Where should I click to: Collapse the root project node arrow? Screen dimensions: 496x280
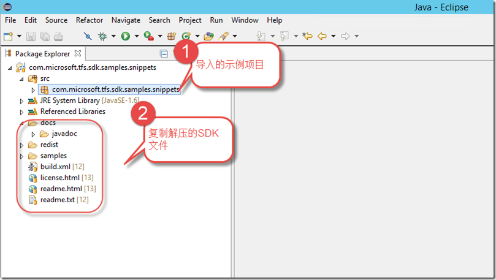click(10, 68)
